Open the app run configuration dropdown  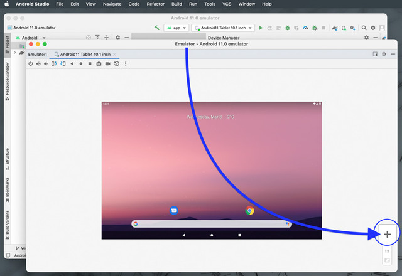[177, 28]
